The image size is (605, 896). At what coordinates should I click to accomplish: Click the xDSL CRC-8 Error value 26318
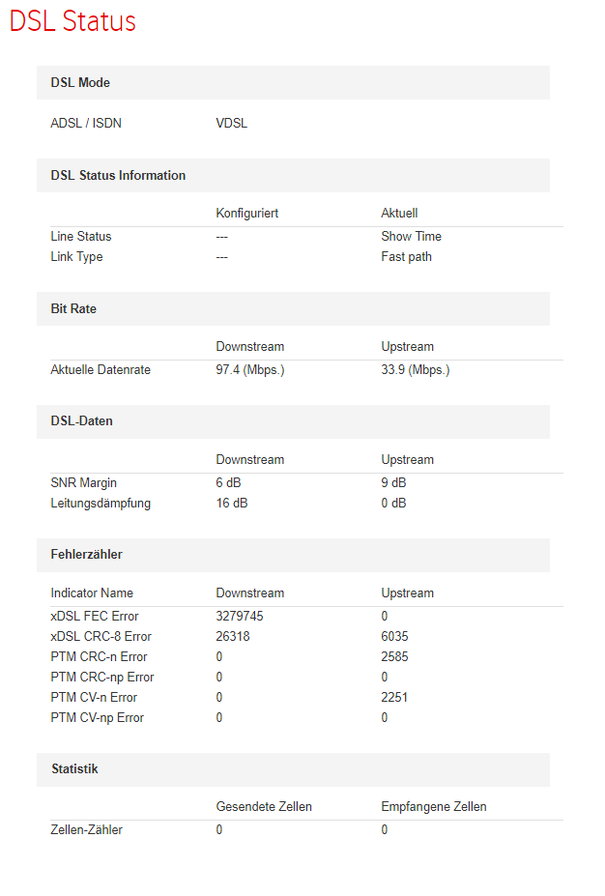click(232, 637)
